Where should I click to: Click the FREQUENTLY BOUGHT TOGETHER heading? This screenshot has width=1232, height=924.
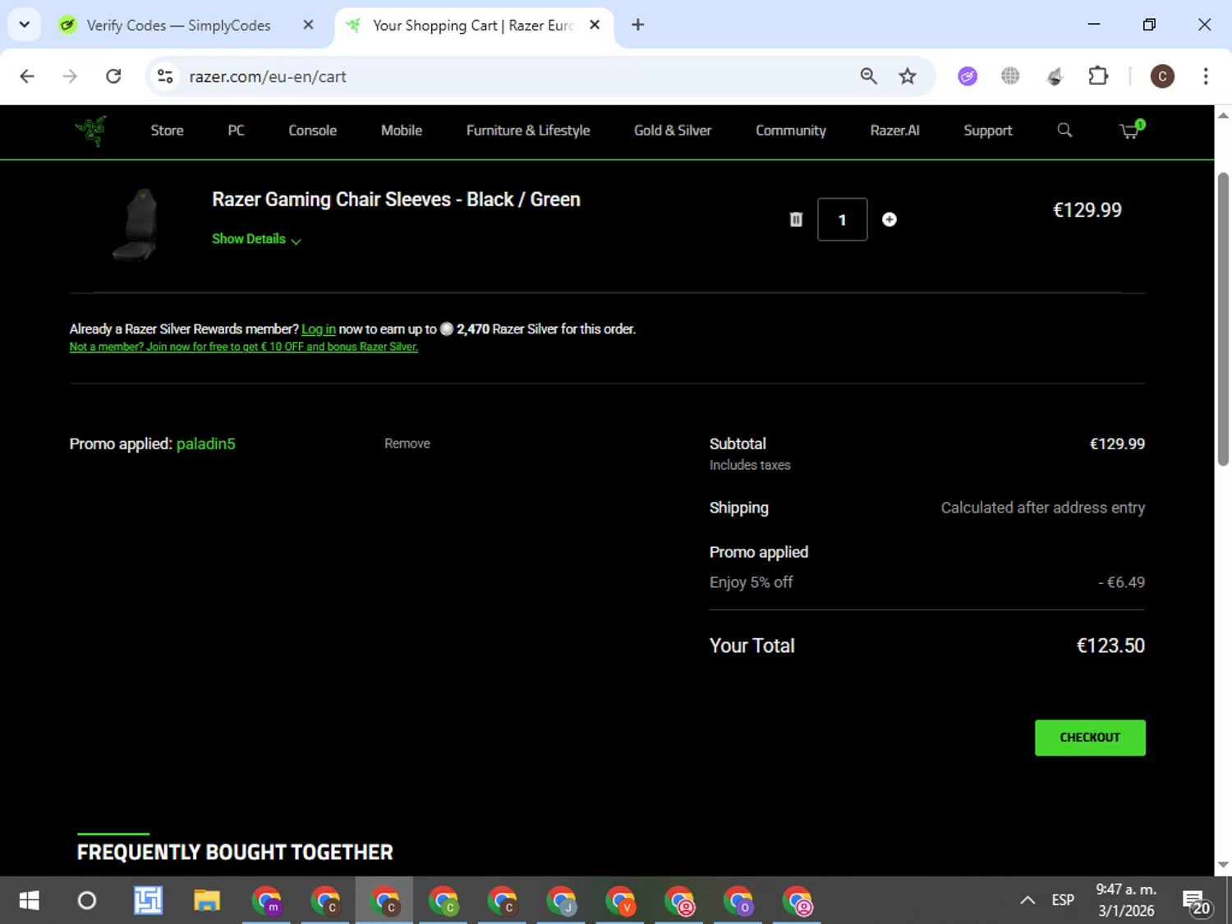tap(235, 852)
